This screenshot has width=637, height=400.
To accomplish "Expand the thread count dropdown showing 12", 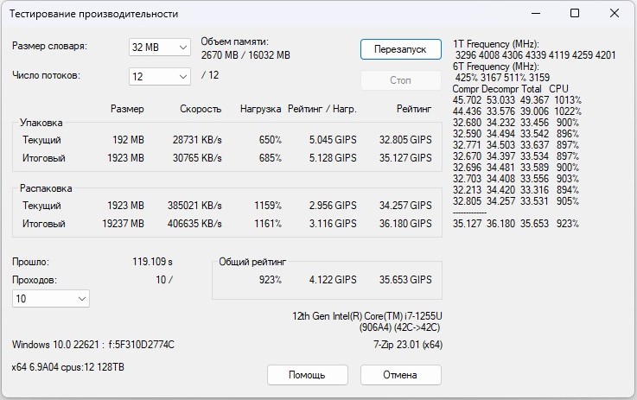I will (x=159, y=77).
